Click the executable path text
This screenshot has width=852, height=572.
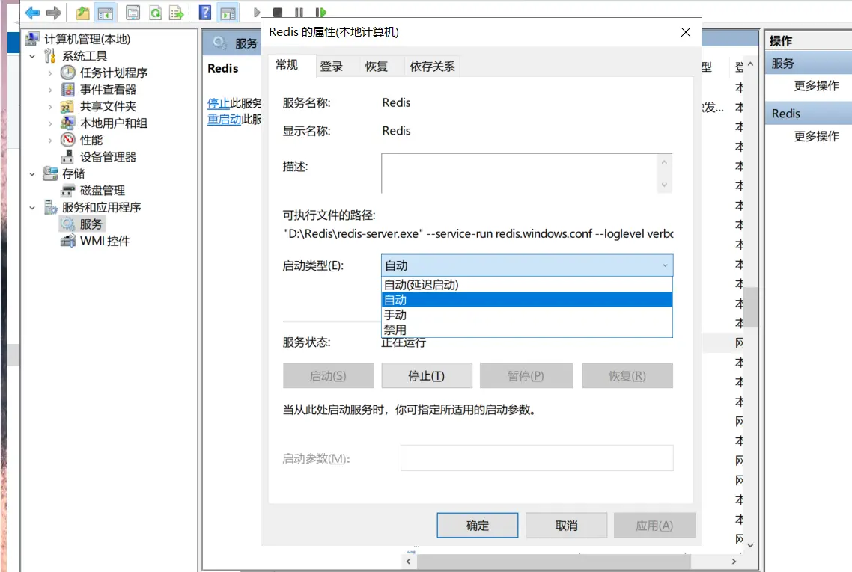(x=478, y=234)
